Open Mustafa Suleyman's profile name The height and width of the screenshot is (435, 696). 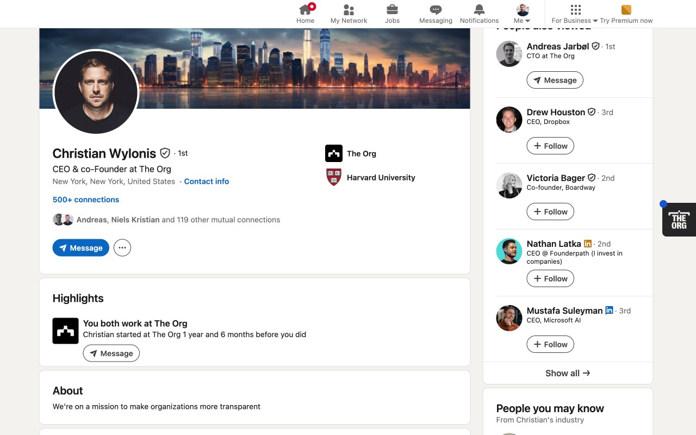click(564, 310)
